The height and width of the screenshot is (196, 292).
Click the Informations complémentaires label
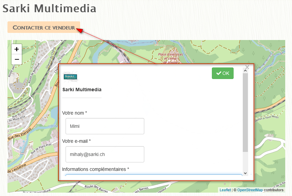[95, 169]
